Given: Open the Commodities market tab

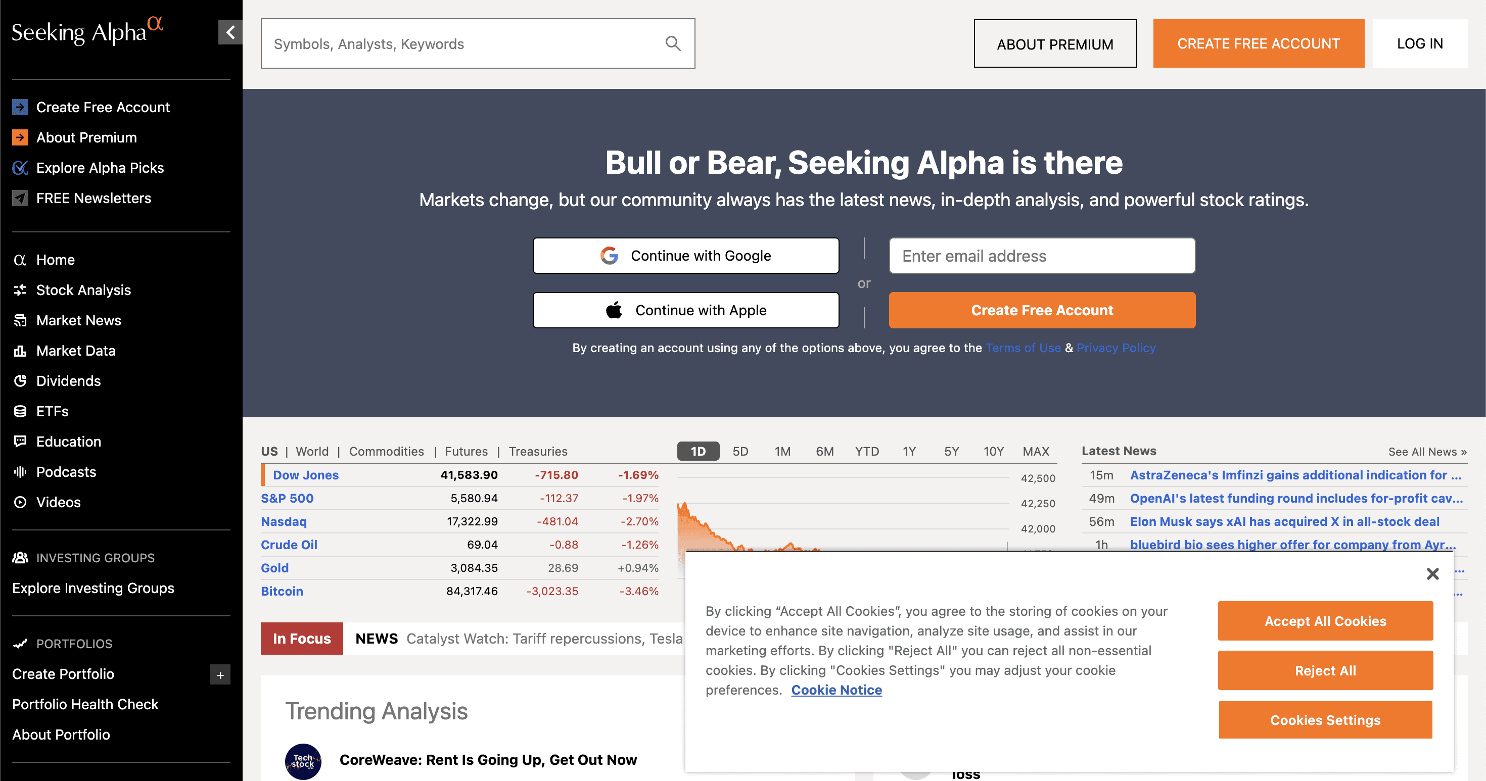Looking at the screenshot, I should [386, 451].
